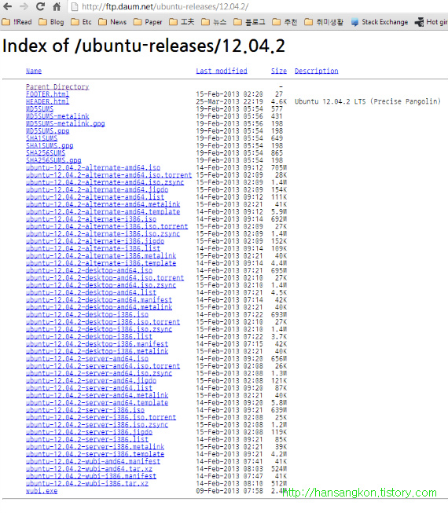The height and width of the screenshot is (513, 448).
Task: Download ubuntu-12.04.2-alternate-amd64.iso
Action: click(x=93, y=167)
